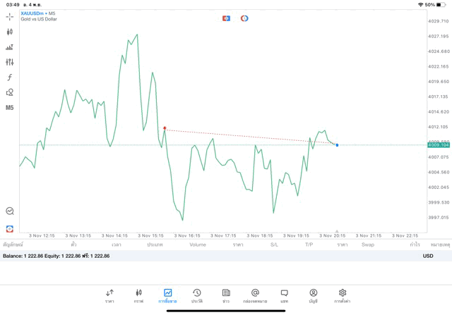Open the ข่าว news tab
452x315 pixels.
coord(226,295)
